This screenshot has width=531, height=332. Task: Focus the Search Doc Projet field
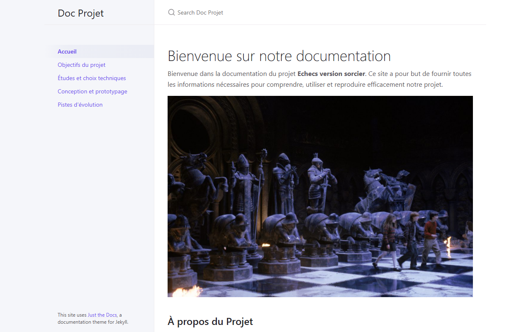[320, 12]
